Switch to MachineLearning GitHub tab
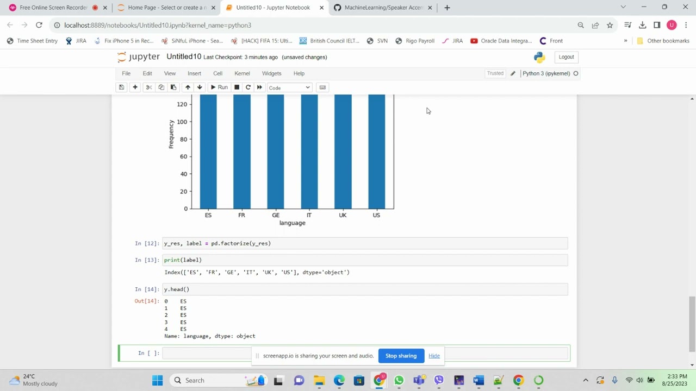696x391 pixels. click(x=383, y=8)
